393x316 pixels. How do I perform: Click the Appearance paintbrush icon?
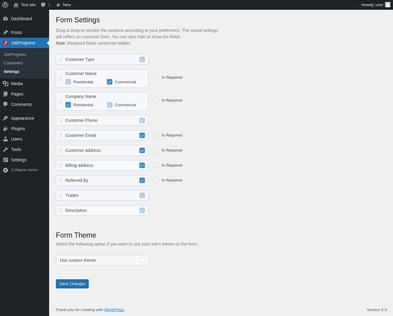tap(6, 118)
